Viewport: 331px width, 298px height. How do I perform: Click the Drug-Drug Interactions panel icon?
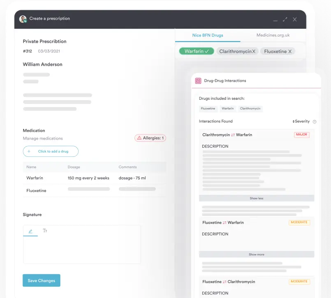click(198, 81)
